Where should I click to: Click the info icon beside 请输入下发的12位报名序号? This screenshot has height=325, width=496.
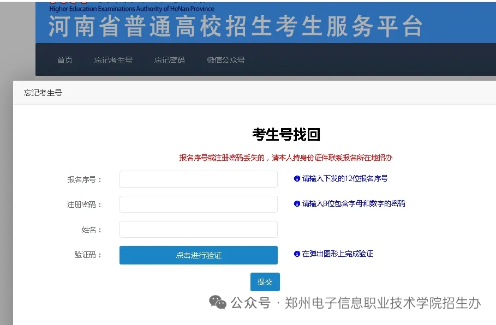coord(297,179)
